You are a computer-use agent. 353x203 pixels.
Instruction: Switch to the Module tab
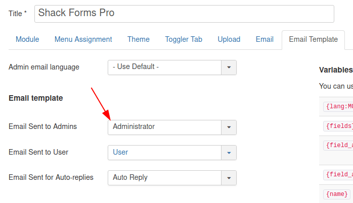point(27,39)
